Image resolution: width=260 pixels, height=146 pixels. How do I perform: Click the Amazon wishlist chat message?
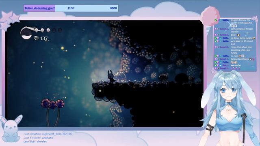click(235, 30)
